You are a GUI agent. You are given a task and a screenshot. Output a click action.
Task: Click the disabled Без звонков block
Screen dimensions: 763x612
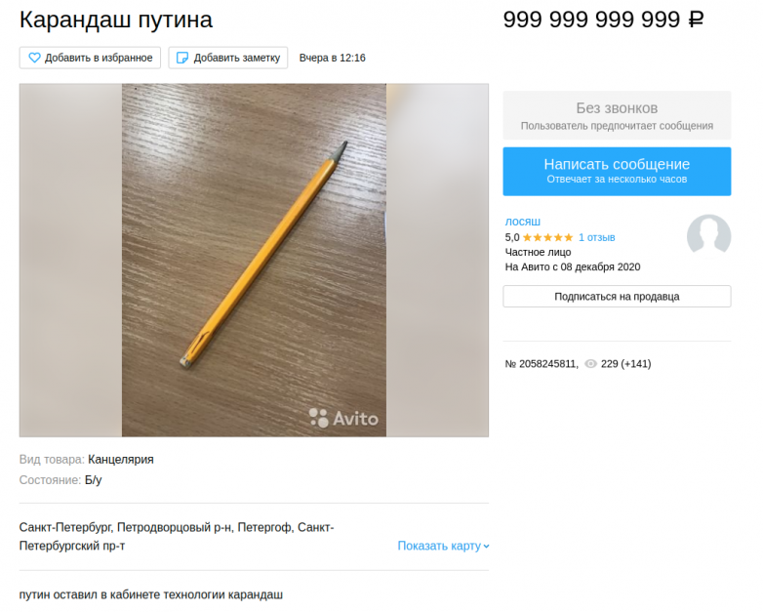(617, 115)
